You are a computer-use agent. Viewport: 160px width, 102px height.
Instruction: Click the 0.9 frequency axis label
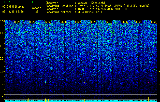2,59
